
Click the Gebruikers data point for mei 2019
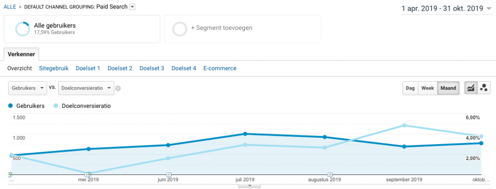[89, 149]
